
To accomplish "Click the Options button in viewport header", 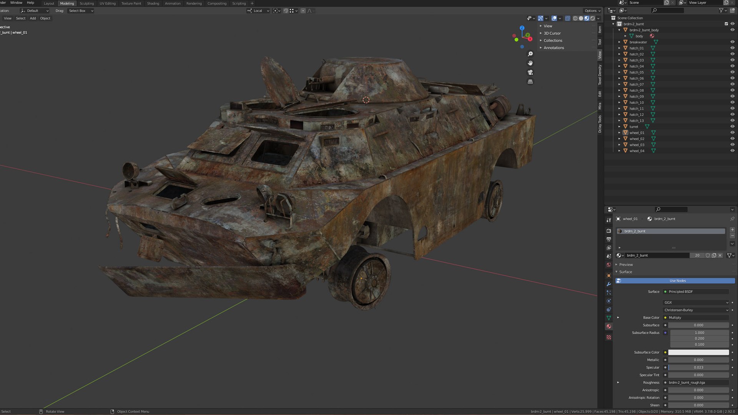I will tap(592, 11).
